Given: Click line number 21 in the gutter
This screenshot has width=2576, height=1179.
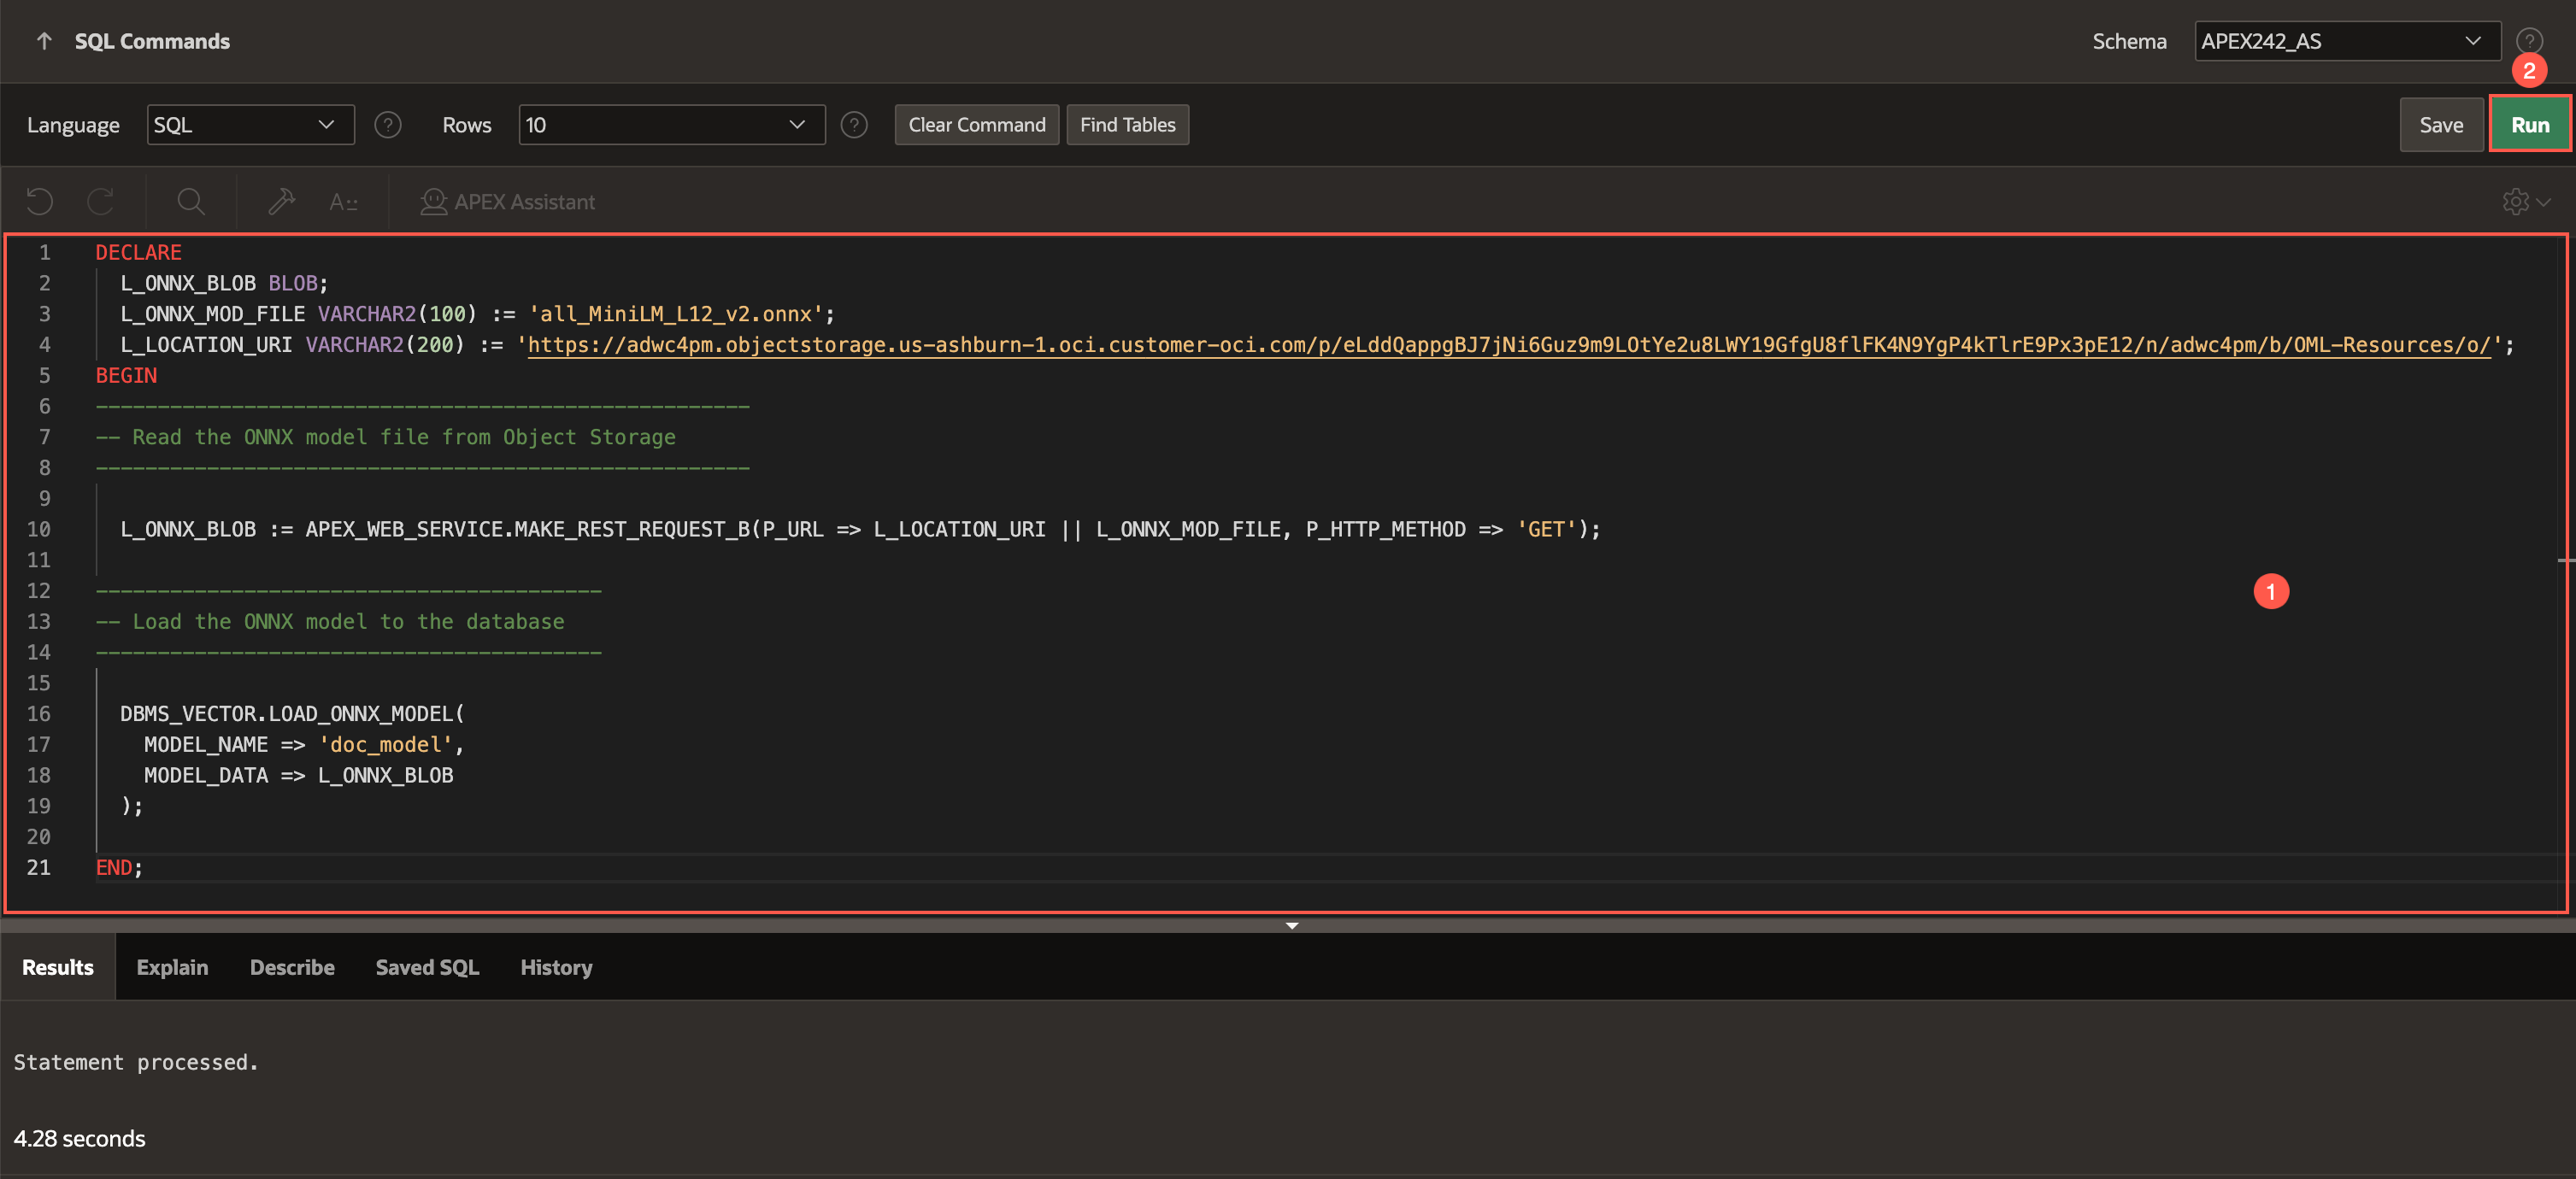Looking at the screenshot, I should (39, 868).
